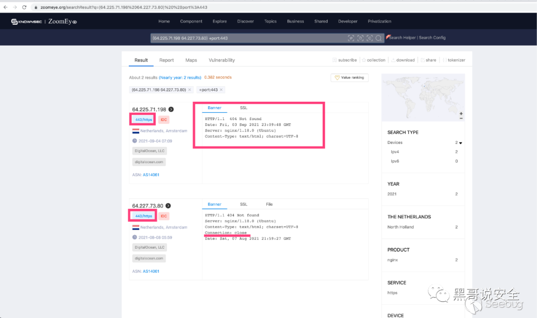Zoom out on the world map
Image resolution: width=537 pixels, height=318 pixels.
(461, 118)
